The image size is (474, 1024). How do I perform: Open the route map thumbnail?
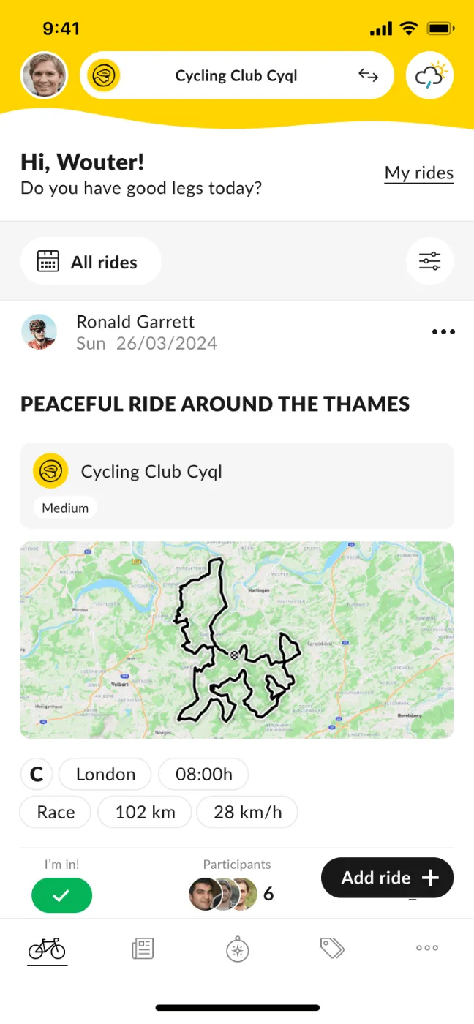click(x=237, y=640)
